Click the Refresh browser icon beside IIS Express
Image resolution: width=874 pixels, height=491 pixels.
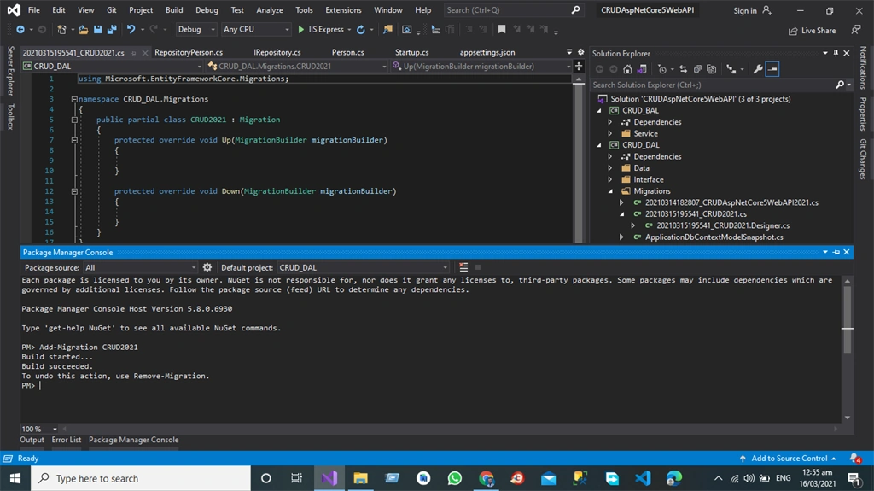[361, 30]
